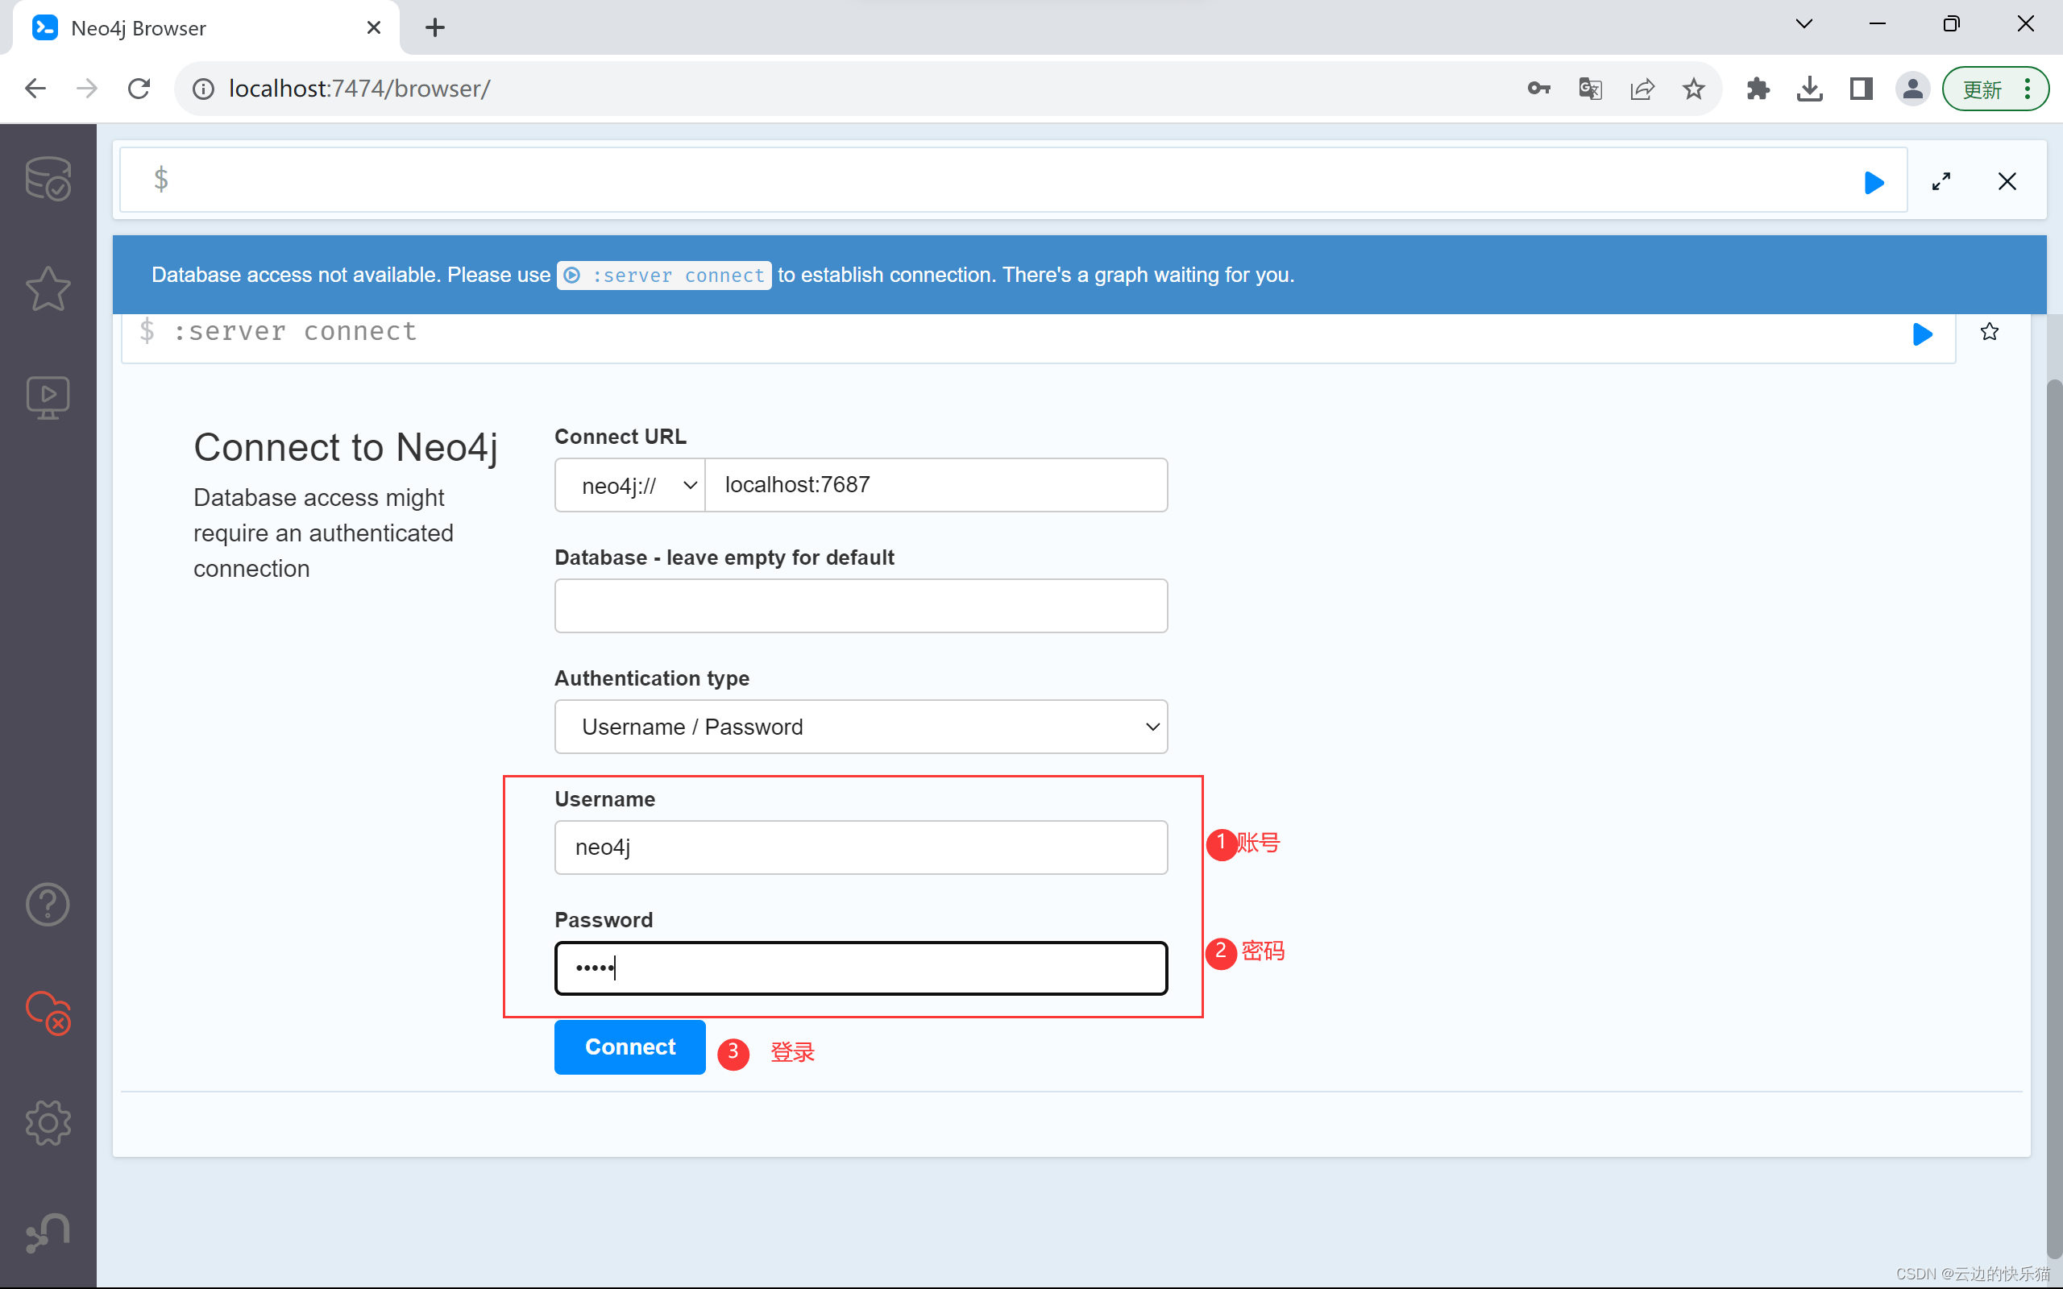Screen dimensions: 2063x1289
Task: Expand the neo4j:// protocol dropdown
Action: [630, 486]
